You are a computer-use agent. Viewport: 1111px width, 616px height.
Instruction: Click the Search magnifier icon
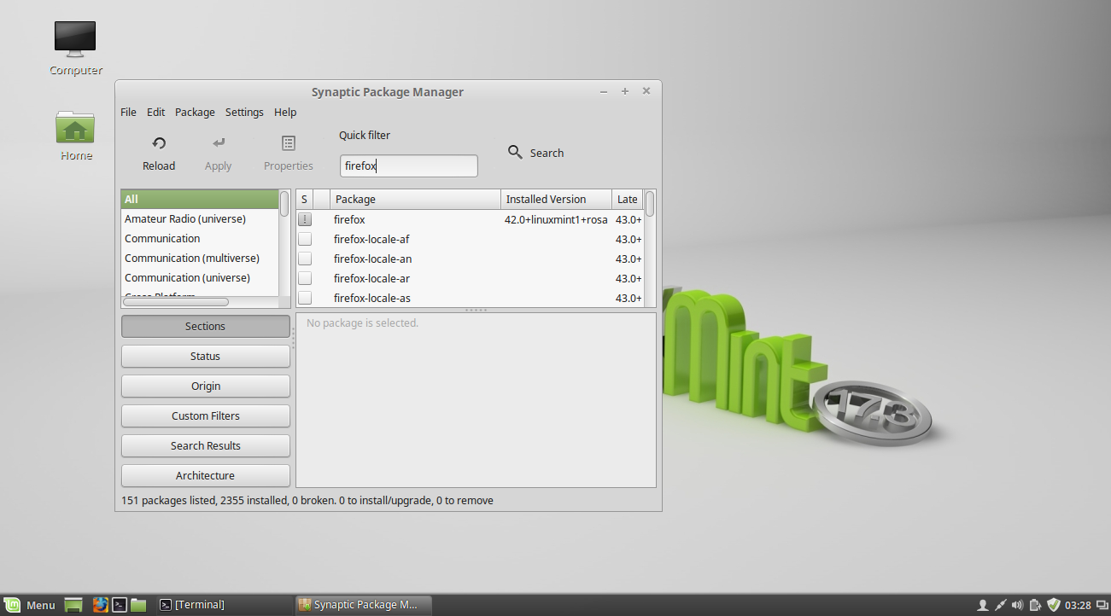[x=515, y=152]
